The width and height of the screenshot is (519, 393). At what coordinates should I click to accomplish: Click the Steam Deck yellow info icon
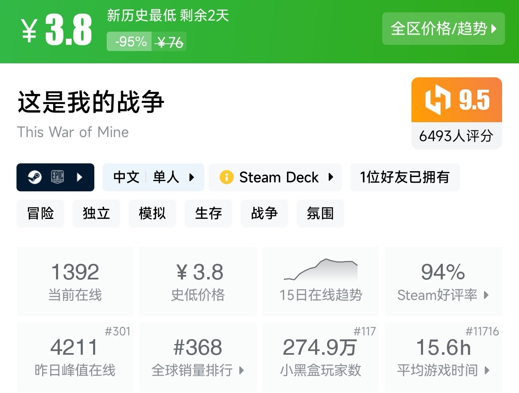coord(226,177)
